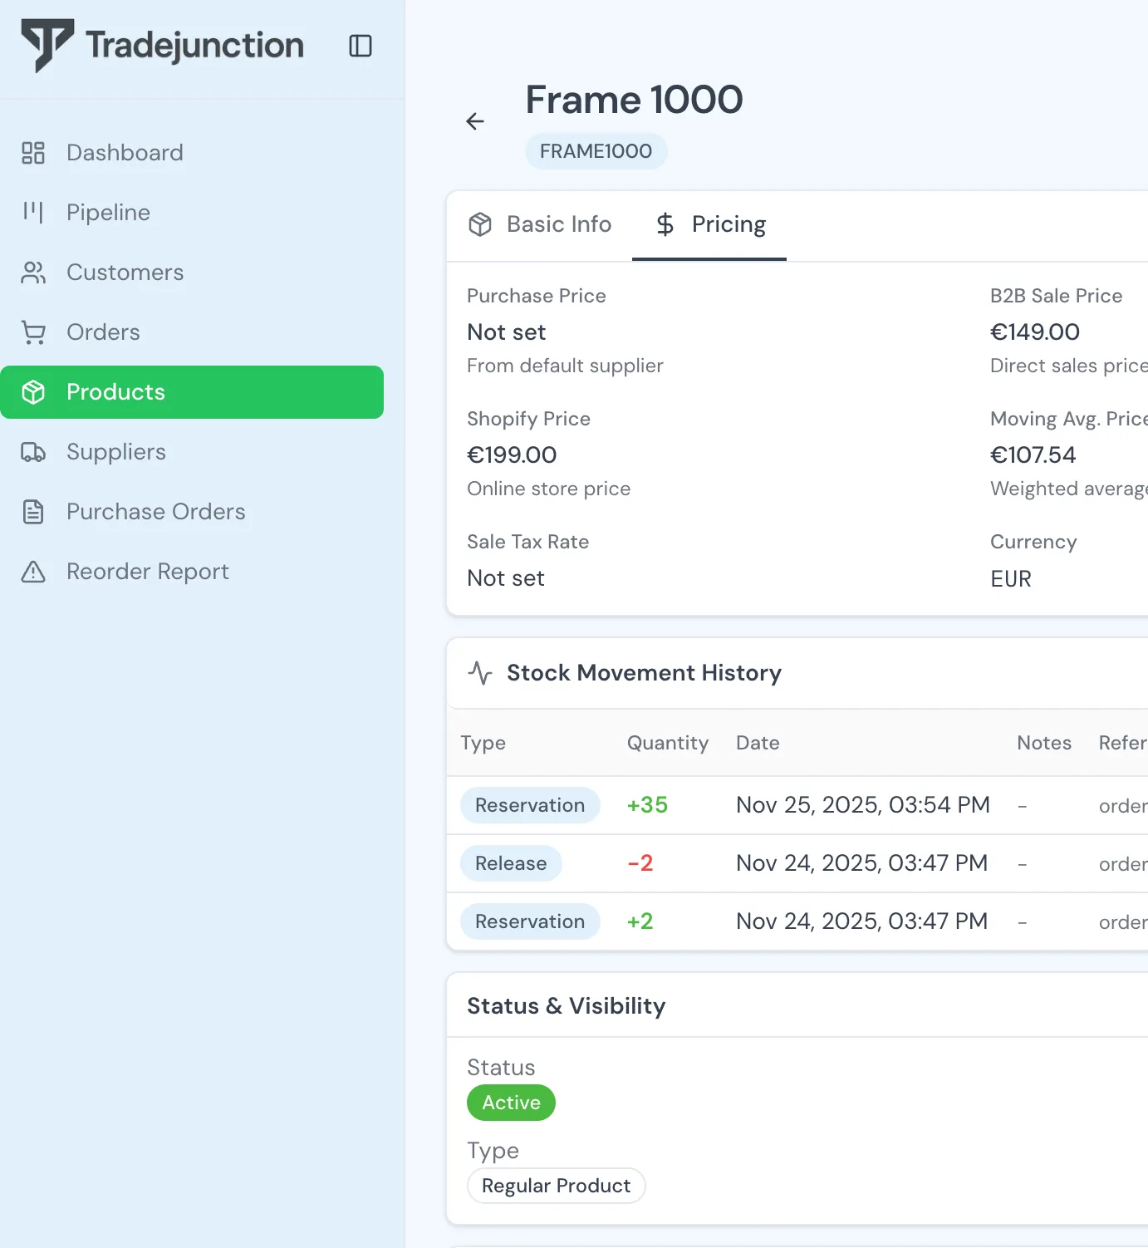Click the Active status badge
Image resolution: width=1148 pixels, height=1248 pixels.
click(511, 1103)
